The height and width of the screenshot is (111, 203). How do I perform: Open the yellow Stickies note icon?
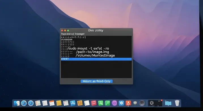(x=59, y=103)
